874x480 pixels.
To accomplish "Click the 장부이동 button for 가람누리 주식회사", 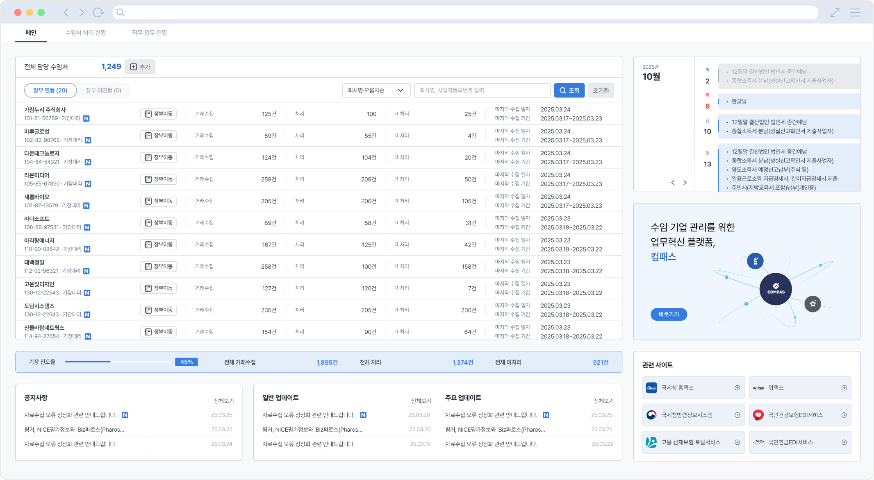I will pos(159,114).
